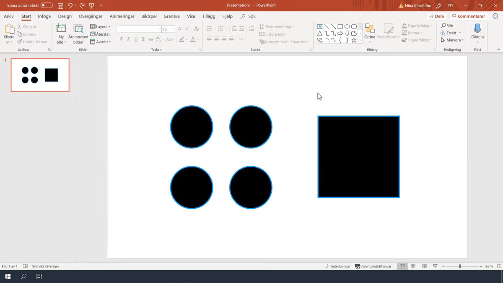Image resolution: width=503 pixels, height=283 pixels.
Task: Open the Layout dropdown
Action: (x=101, y=26)
